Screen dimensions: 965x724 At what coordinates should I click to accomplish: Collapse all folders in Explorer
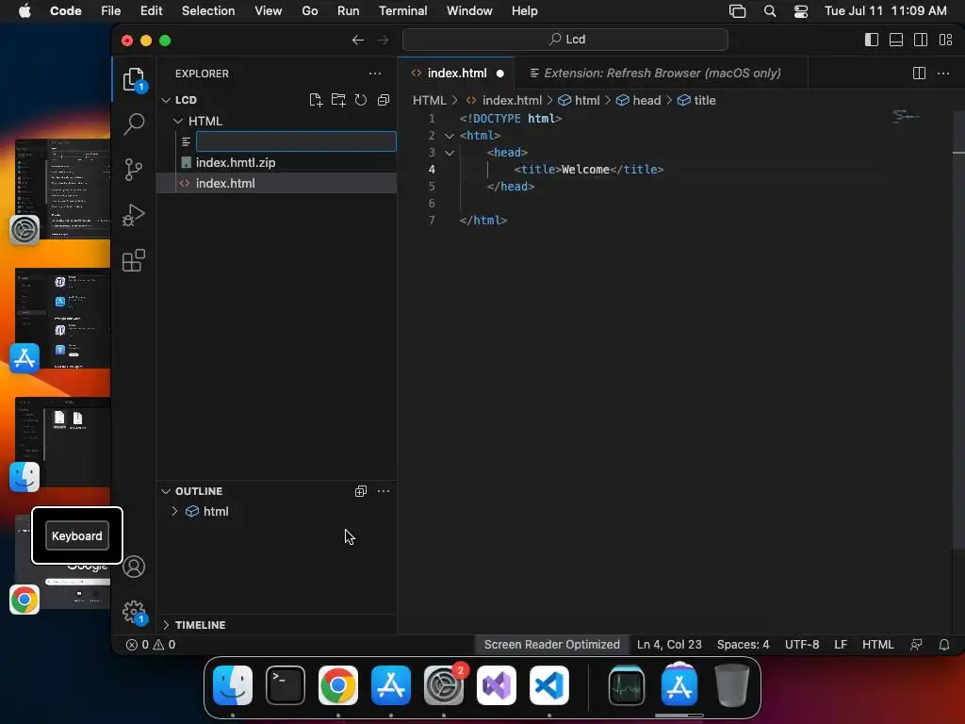pos(384,100)
